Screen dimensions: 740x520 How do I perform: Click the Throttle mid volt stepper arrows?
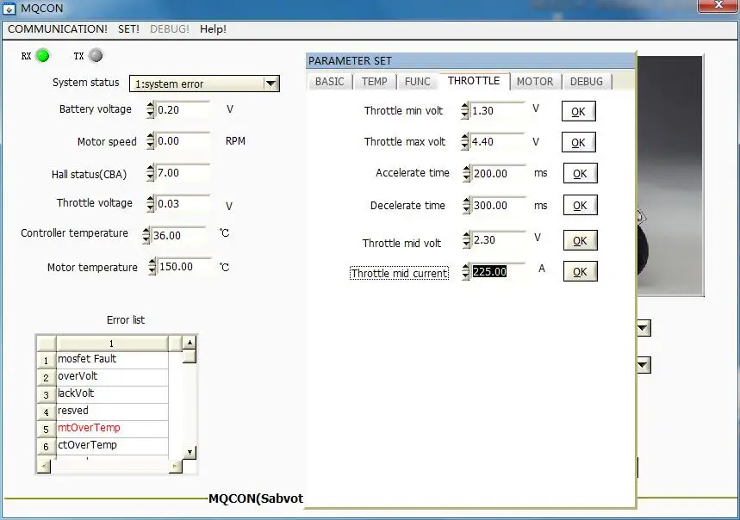coord(466,240)
